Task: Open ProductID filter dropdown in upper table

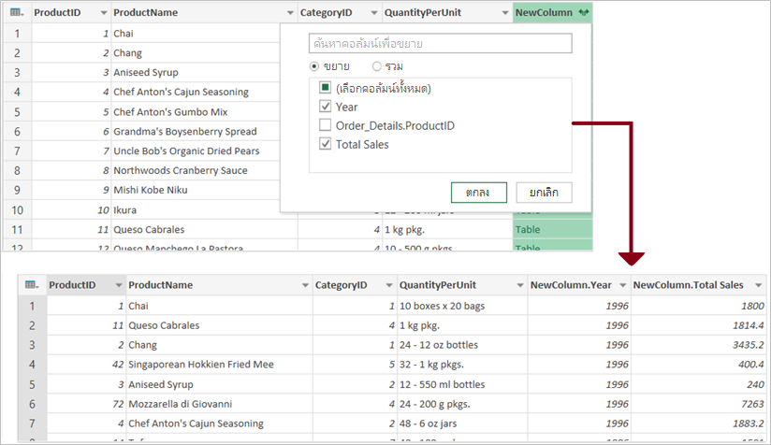Action: point(103,13)
